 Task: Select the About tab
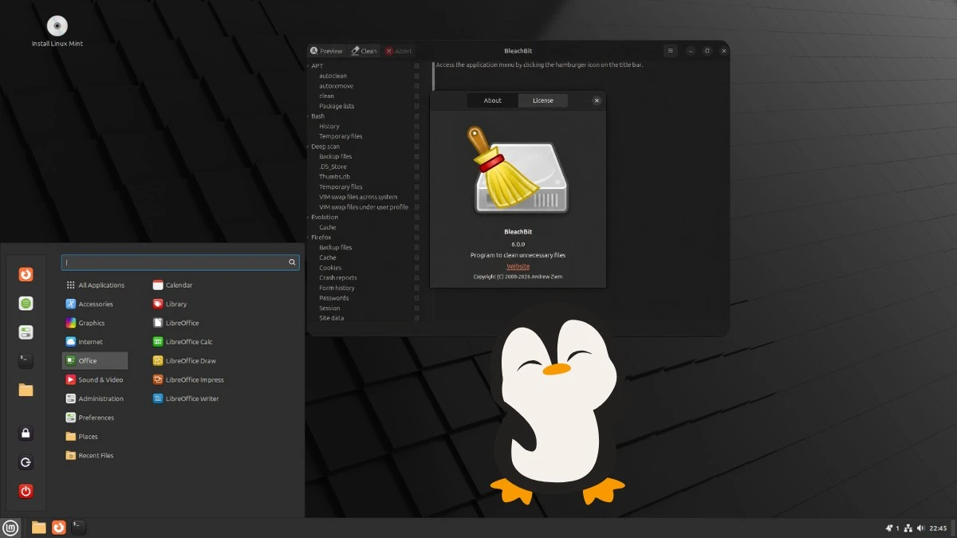492,100
